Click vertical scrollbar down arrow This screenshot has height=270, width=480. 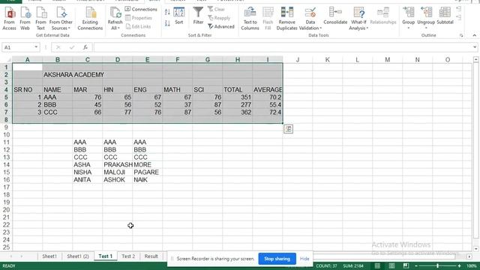475,248
